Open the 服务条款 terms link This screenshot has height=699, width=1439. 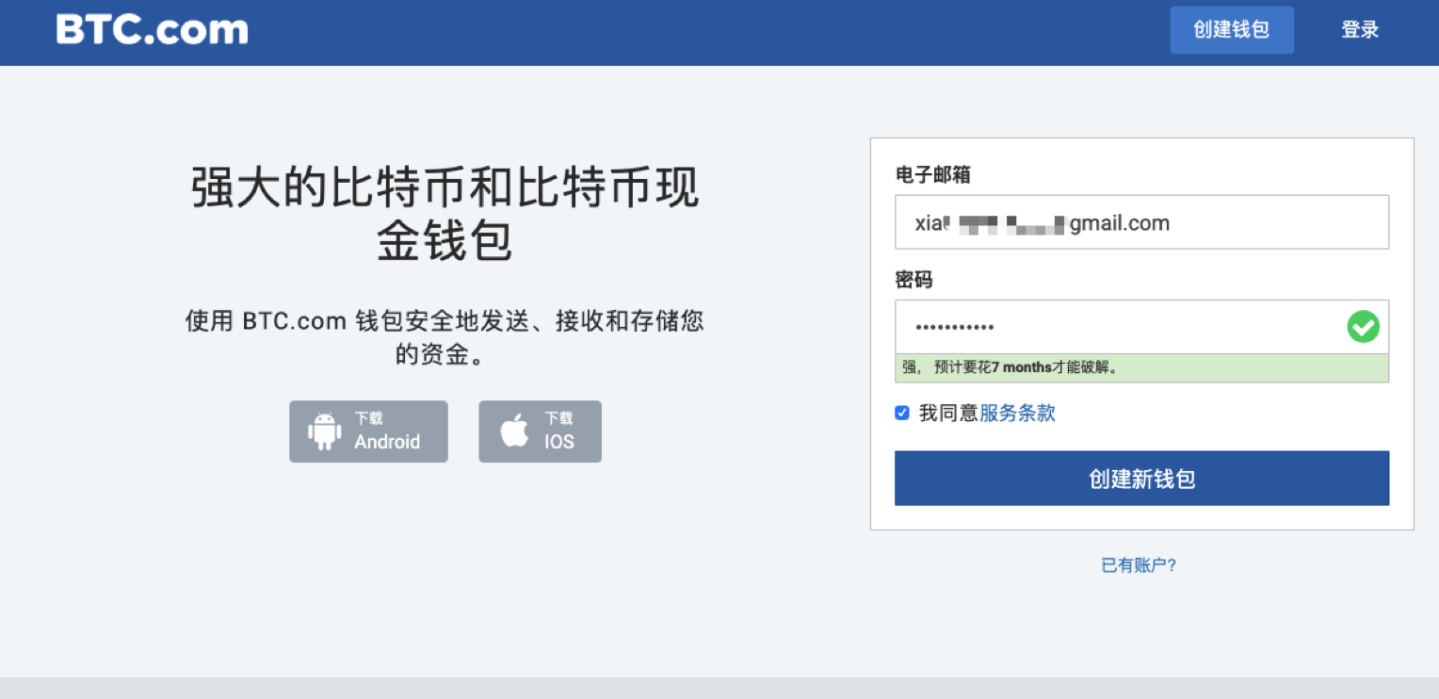1017,413
